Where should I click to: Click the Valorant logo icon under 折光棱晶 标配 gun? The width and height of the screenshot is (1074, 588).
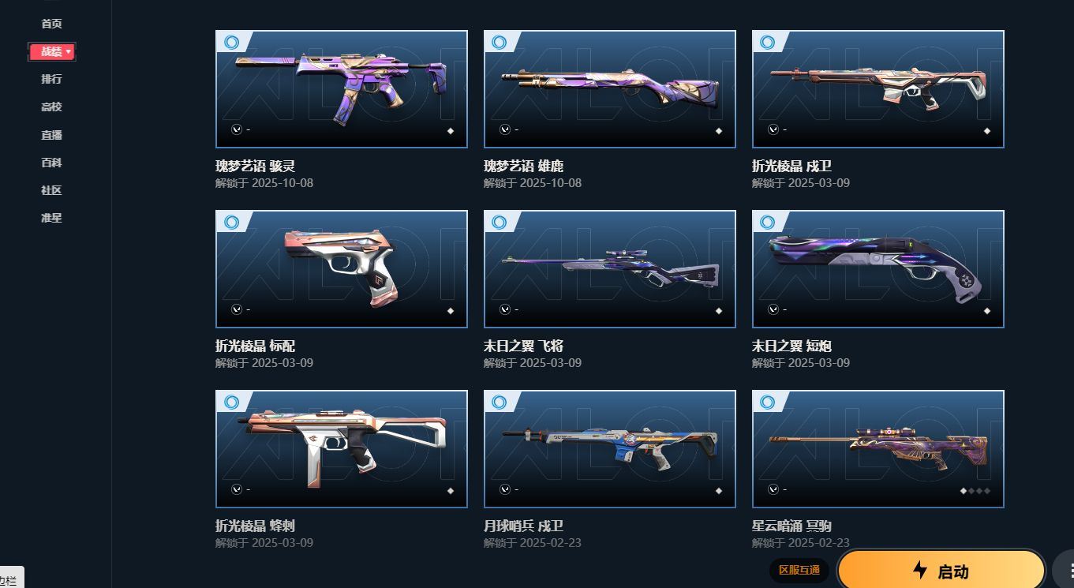[x=236, y=309]
